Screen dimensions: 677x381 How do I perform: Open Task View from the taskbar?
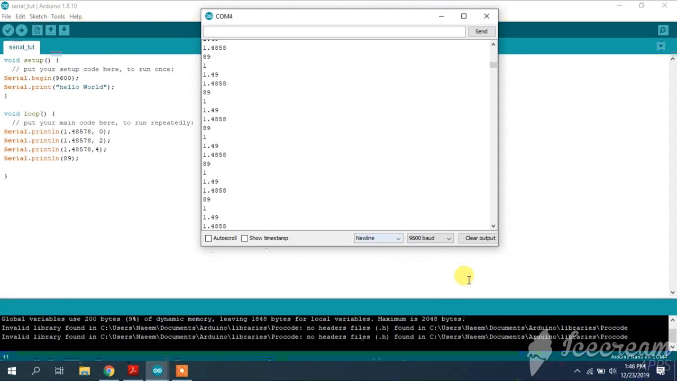tap(59, 371)
